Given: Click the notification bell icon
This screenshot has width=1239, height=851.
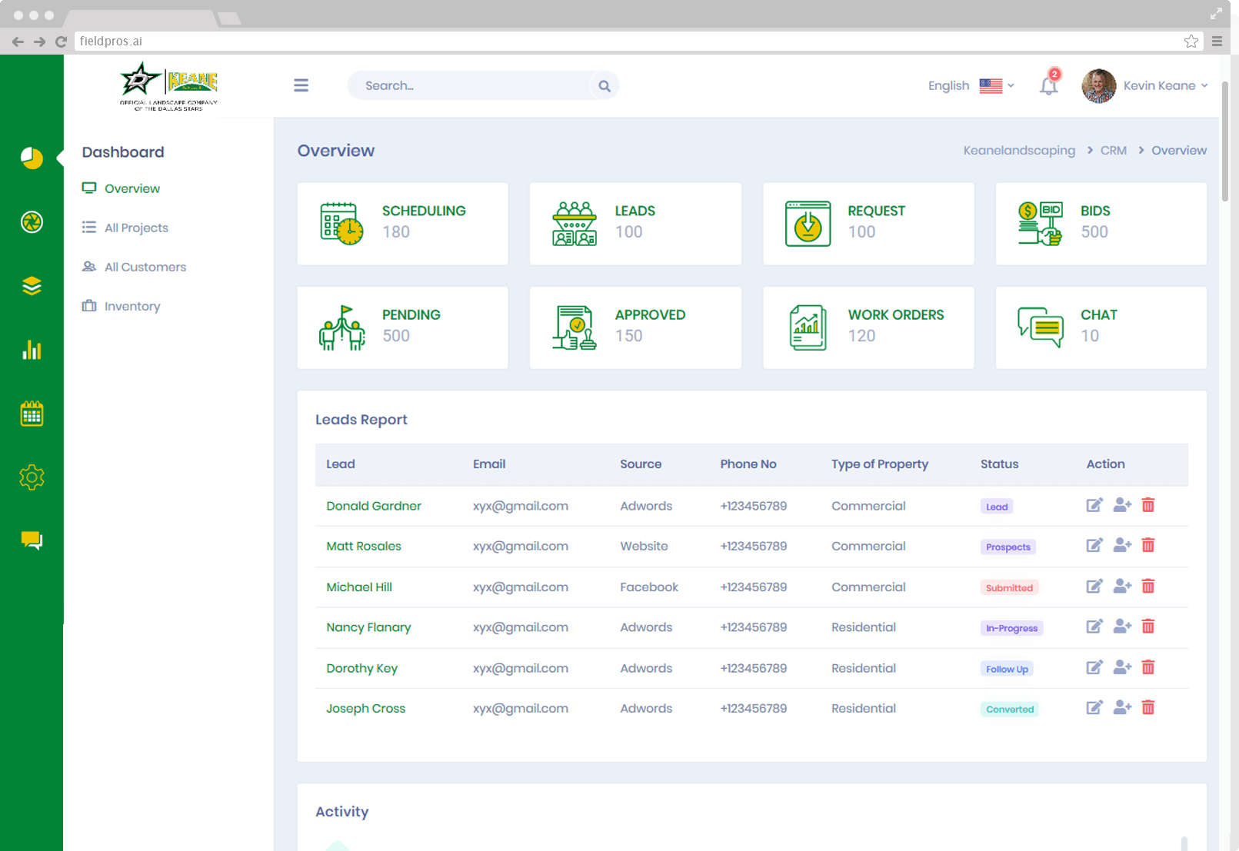Looking at the screenshot, I should [x=1049, y=85].
